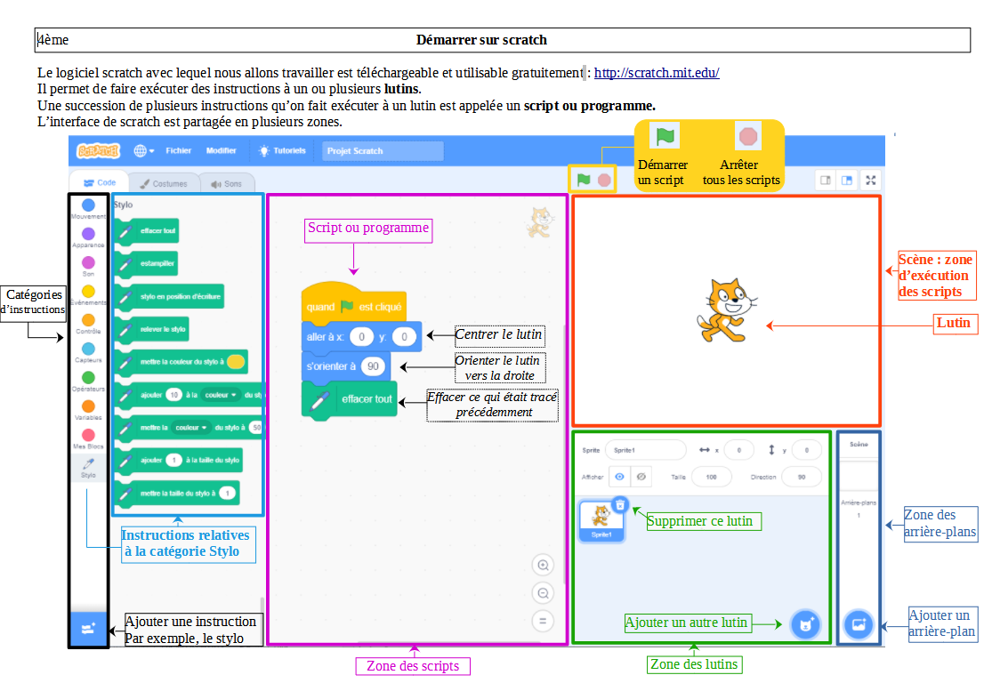
Task: Open the Costumes tab
Action: point(164,184)
